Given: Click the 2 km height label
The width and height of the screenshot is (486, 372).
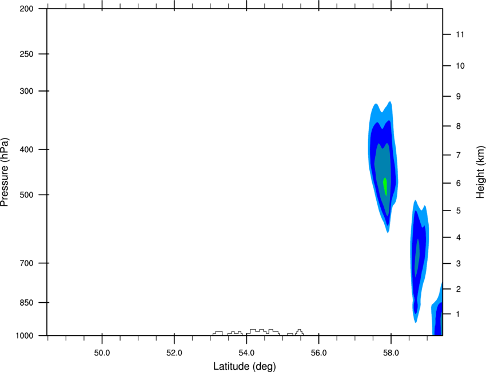Looking at the screenshot, I should [x=459, y=289].
